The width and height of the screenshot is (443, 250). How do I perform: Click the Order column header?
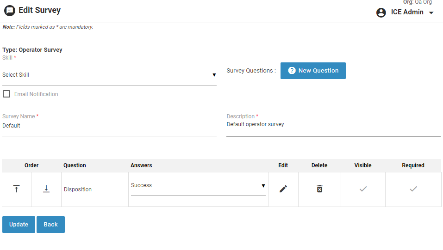pos(31,165)
